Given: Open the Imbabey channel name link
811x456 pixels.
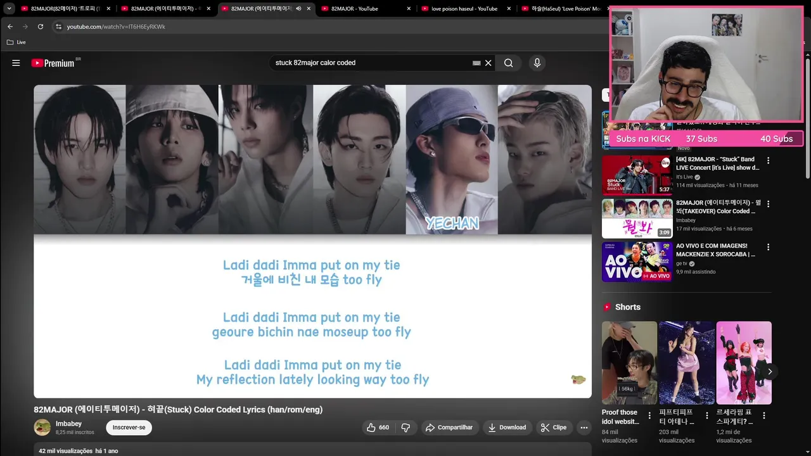Looking at the screenshot, I should click(68, 424).
